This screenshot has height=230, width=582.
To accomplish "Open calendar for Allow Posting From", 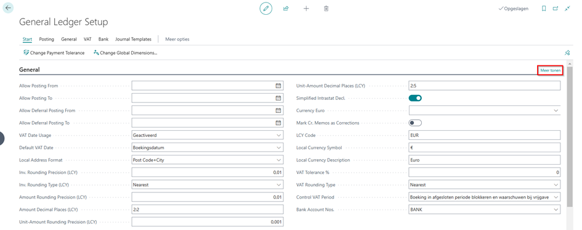I will click(278, 86).
